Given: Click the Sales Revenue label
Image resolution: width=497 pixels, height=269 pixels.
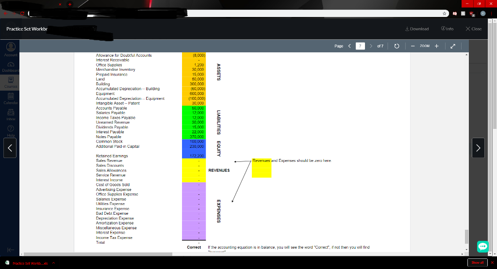Looking at the screenshot, I should 109,161.
